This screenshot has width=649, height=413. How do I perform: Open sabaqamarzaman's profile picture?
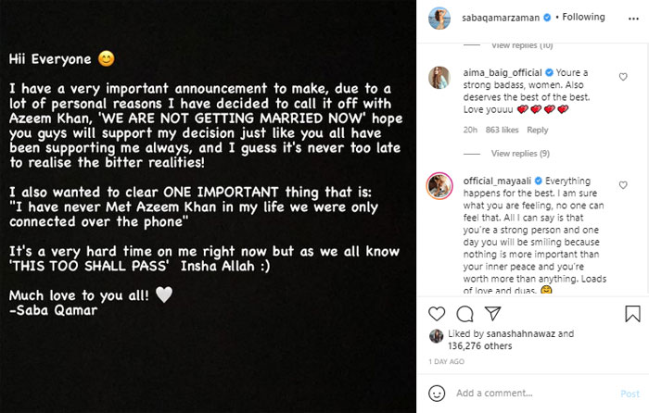[x=437, y=17]
